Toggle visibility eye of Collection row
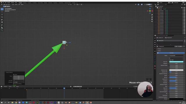The height and width of the screenshot is (104, 186). tap(183, 8)
